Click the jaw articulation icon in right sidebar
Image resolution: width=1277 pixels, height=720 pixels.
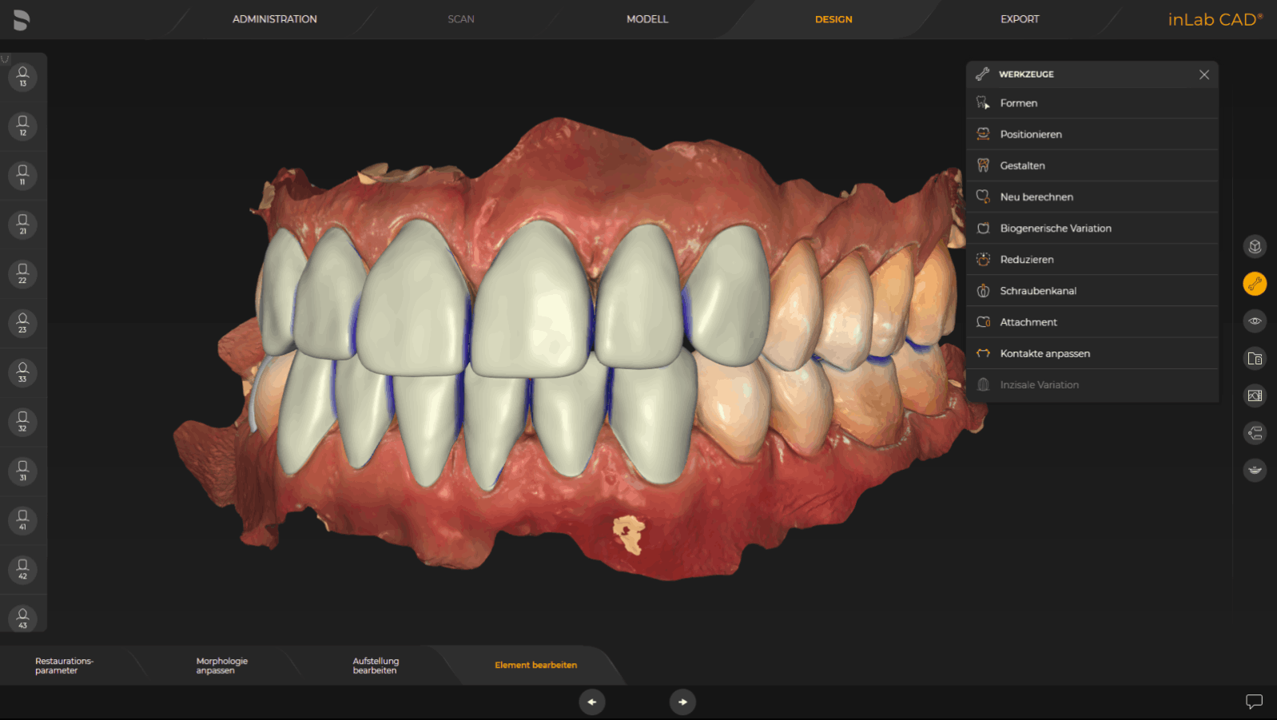pos(1255,470)
